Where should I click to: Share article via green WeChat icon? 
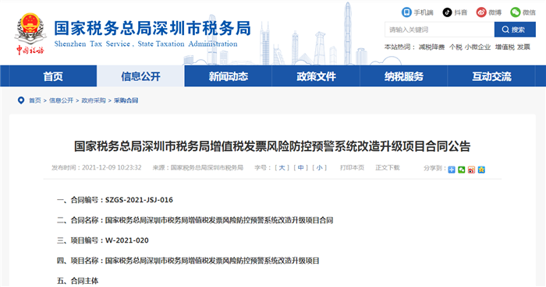click(x=462, y=170)
